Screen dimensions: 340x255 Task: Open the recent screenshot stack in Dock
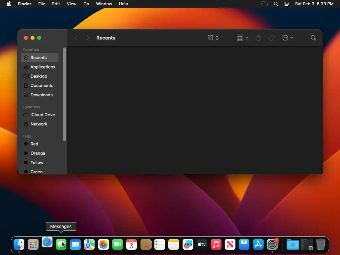[x=307, y=244]
